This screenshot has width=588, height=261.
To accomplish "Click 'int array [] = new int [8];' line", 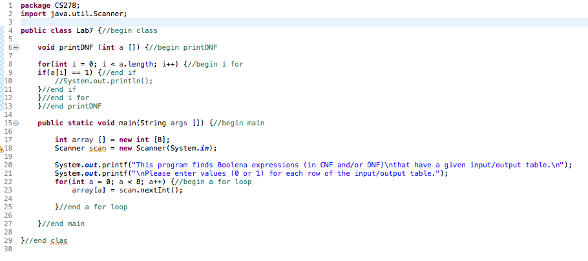I will click(x=112, y=140).
